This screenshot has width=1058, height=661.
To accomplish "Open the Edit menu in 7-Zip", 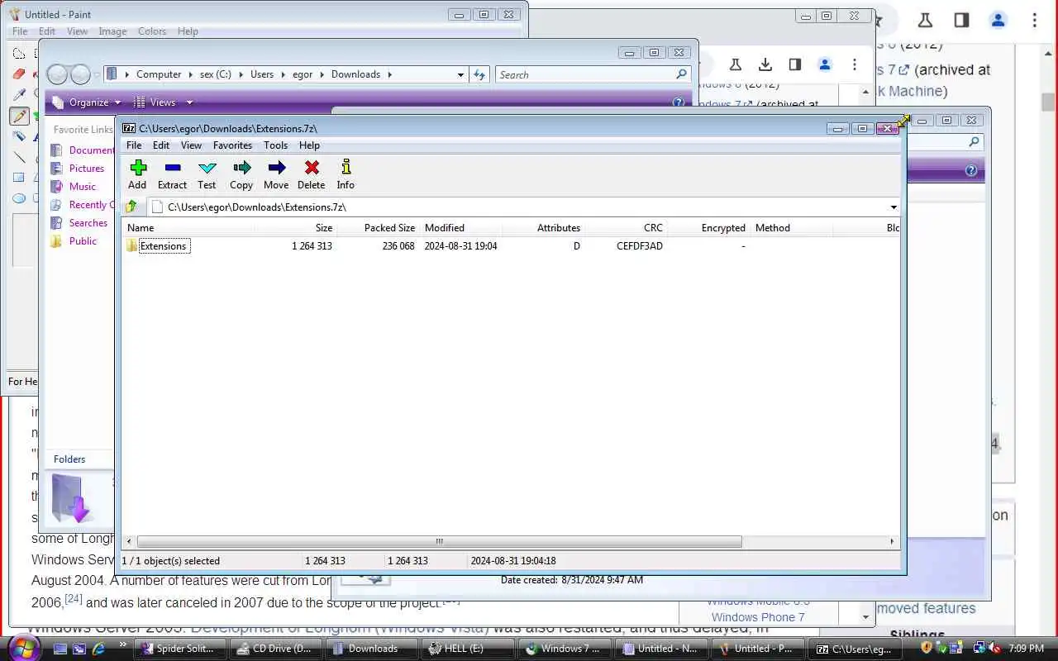I will (161, 145).
